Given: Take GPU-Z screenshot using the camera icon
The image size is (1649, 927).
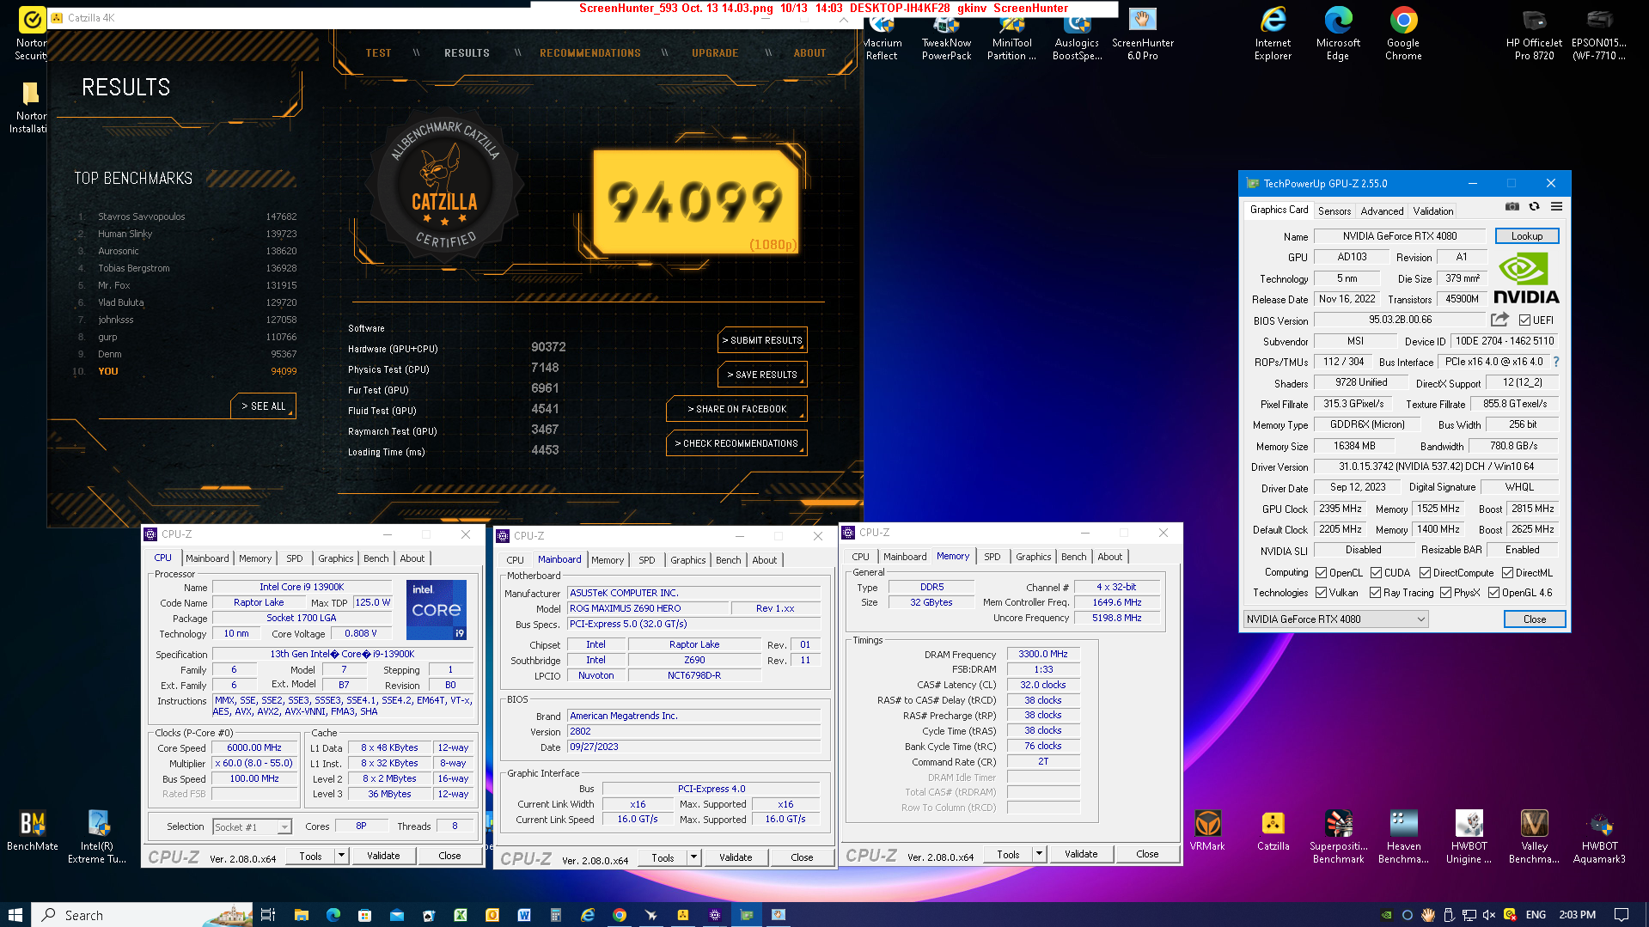Looking at the screenshot, I should (x=1512, y=207).
